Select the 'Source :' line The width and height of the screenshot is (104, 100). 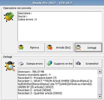22,16
